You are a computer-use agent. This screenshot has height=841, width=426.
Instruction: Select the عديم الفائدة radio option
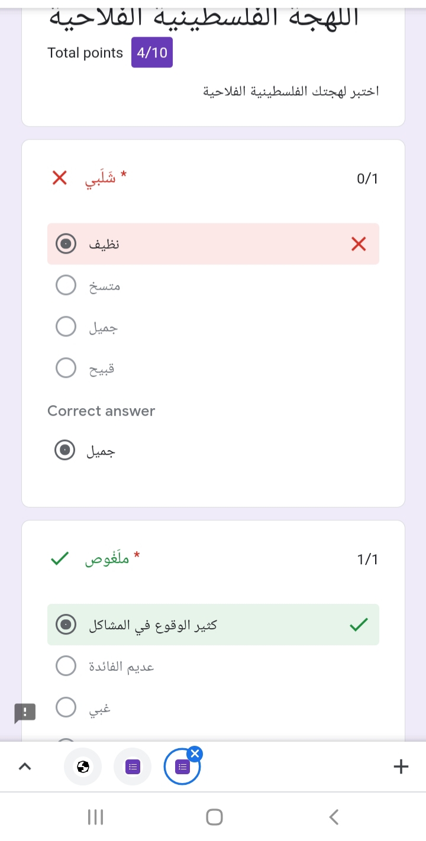66,666
